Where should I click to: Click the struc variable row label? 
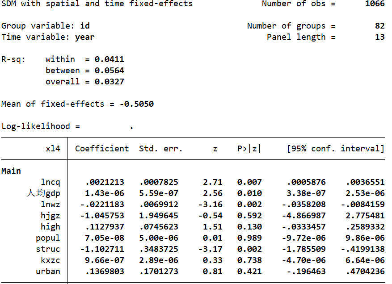pos(48,249)
